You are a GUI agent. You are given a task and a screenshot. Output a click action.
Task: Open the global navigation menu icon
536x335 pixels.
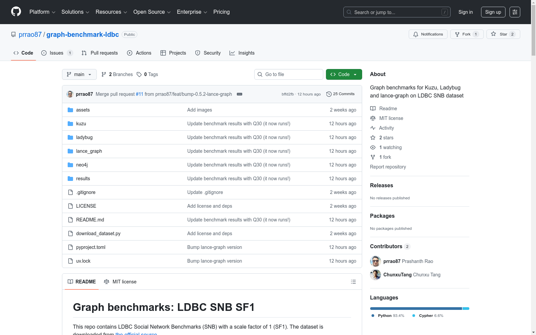[515, 12]
